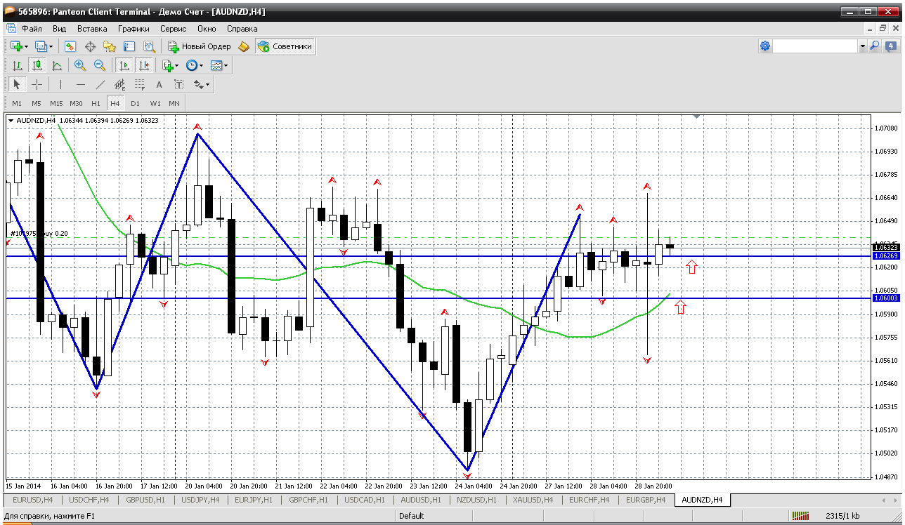905x525 pixels.
Task: Switch chart to line chart mode
Action: point(57,65)
